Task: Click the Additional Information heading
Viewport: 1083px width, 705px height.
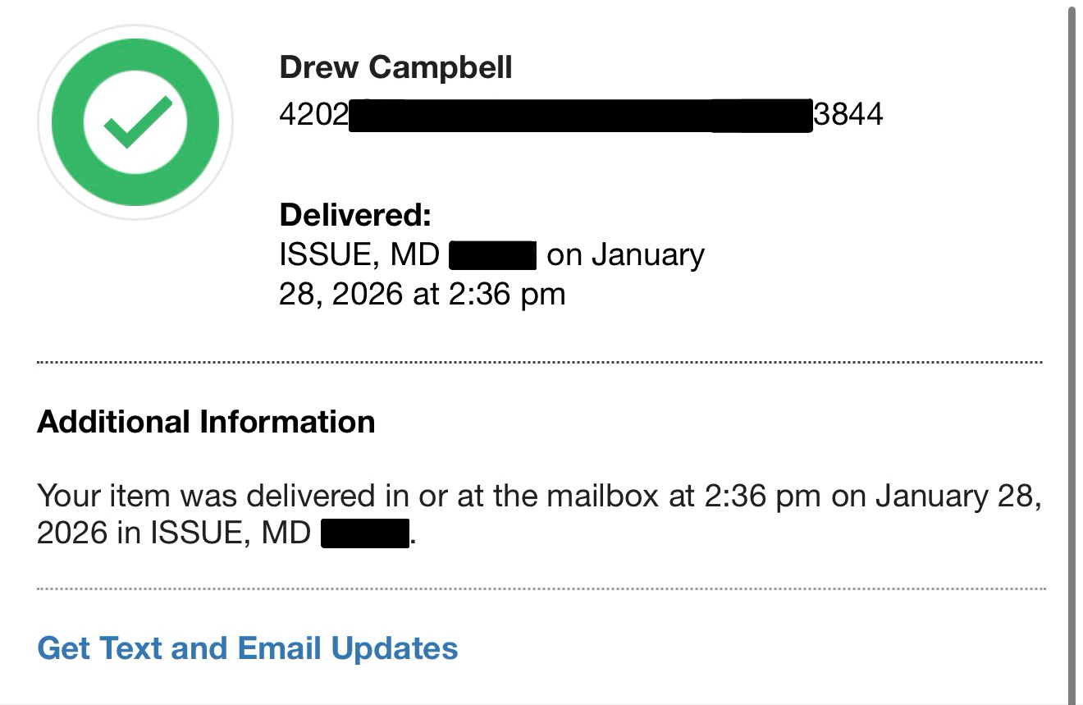Action: coord(206,422)
